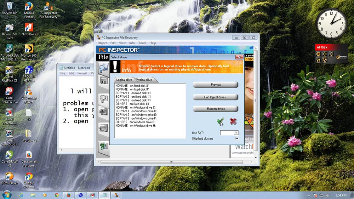The width and height of the screenshot is (354, 199).
Task: Toggle Skip bad clusters checkbox
Action: (x=237, y=138)
